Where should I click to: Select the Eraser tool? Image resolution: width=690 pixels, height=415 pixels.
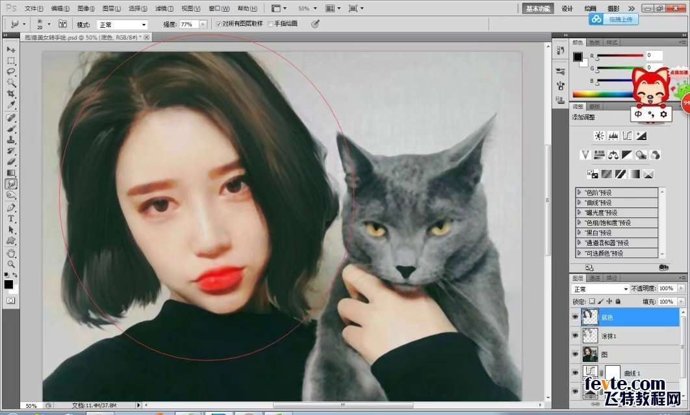click(11, 161)
